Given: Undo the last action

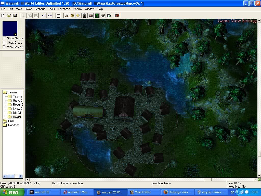Looking at the screenshot, I should point(44,16).
